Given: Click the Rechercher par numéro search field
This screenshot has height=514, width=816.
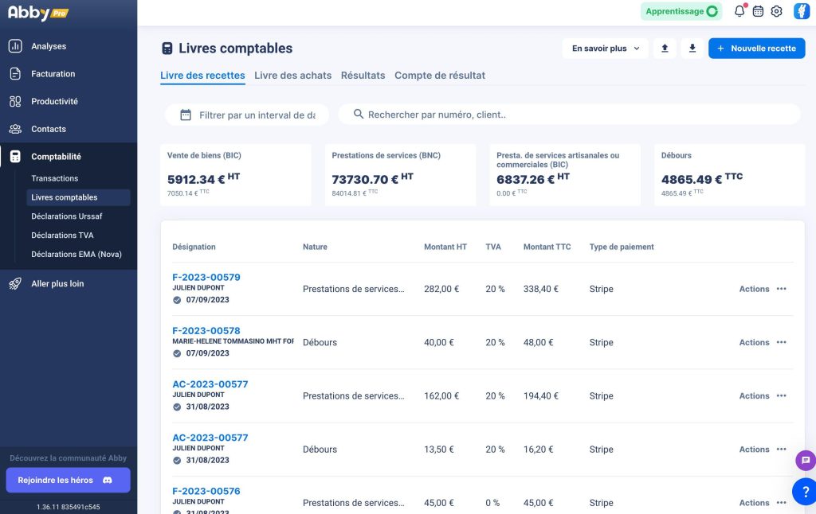Looking at the screenshot, I should pos(569,115).
